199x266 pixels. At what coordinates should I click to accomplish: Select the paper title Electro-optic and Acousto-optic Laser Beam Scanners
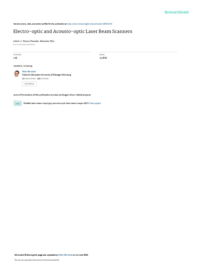[x=73, y=31]
